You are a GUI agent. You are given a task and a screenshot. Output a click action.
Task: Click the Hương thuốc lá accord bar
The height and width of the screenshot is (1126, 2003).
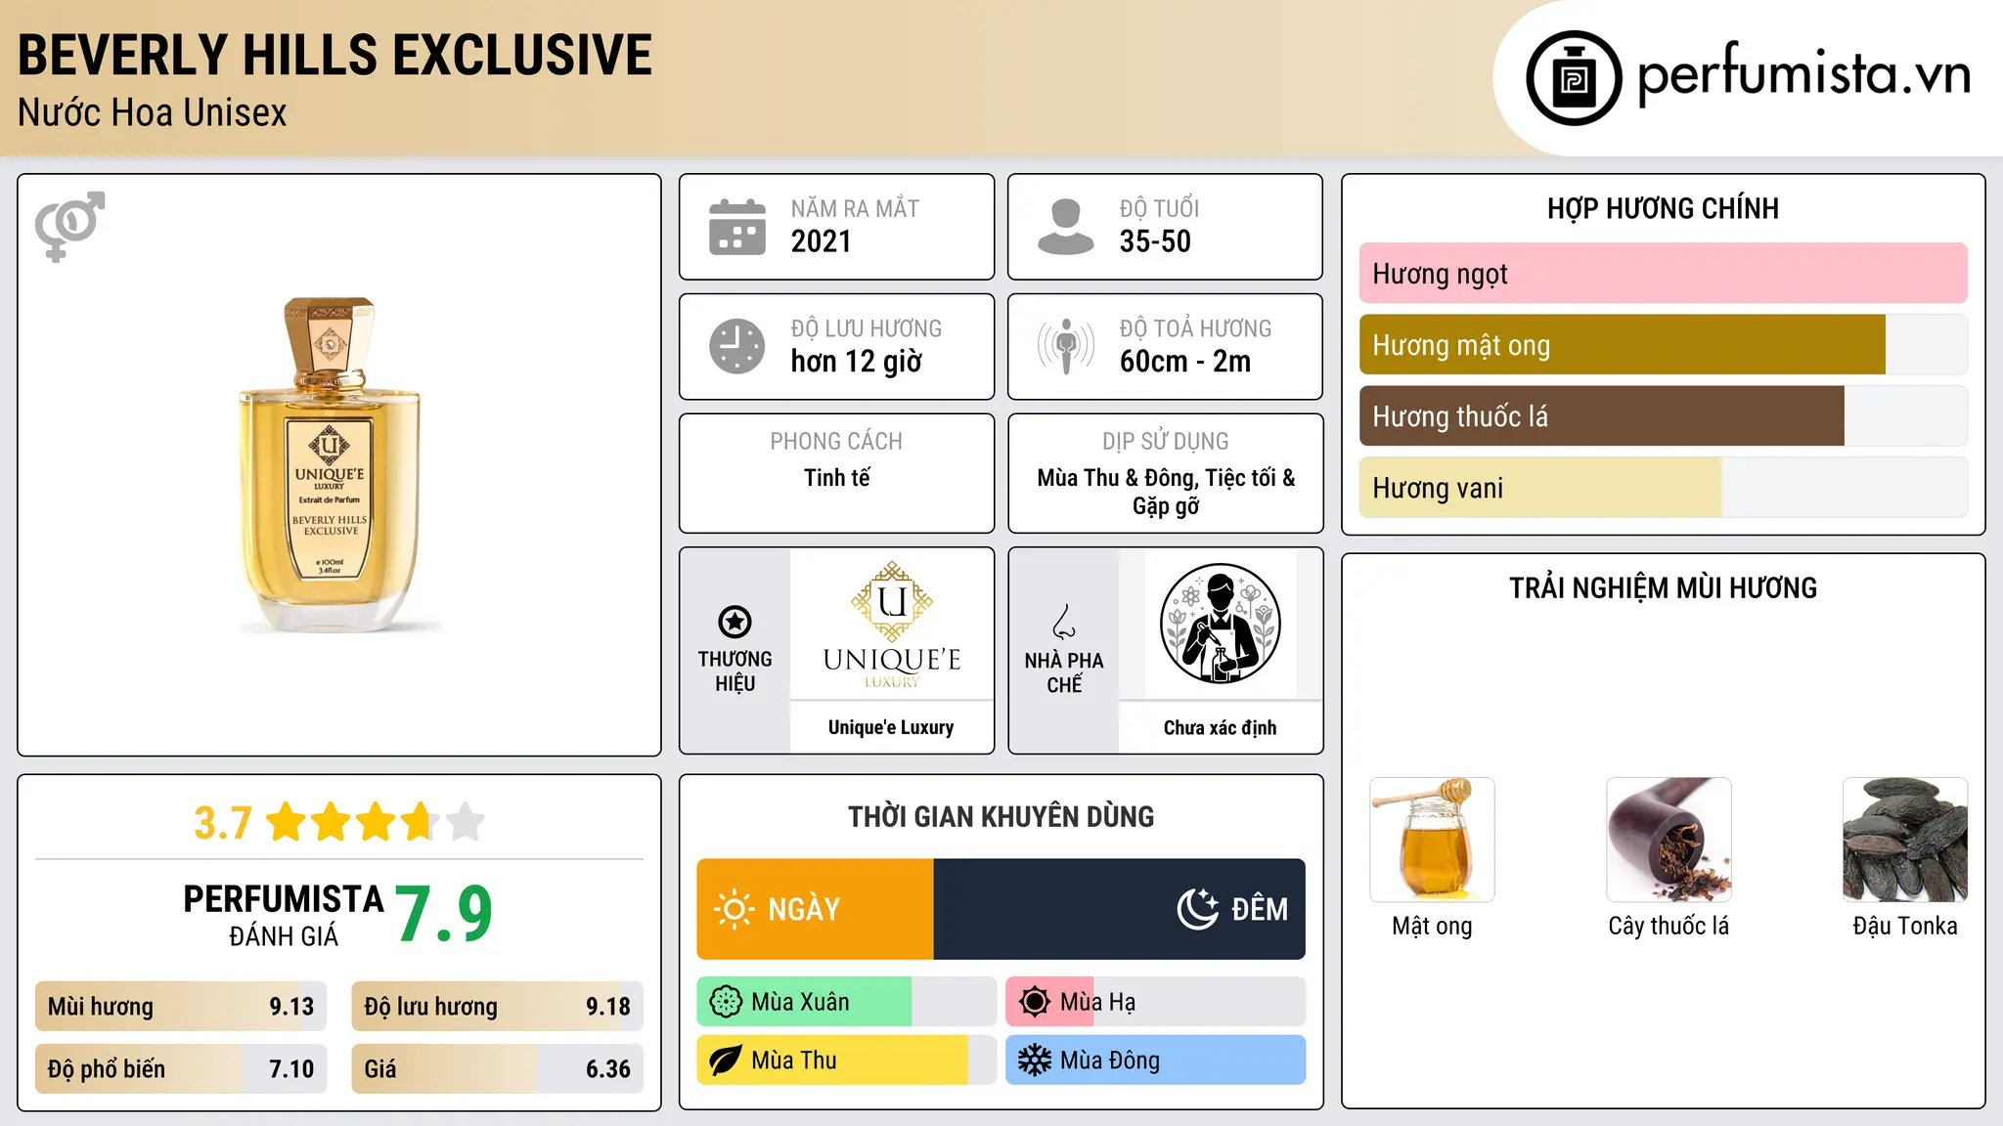click(x=1664, y=416)
